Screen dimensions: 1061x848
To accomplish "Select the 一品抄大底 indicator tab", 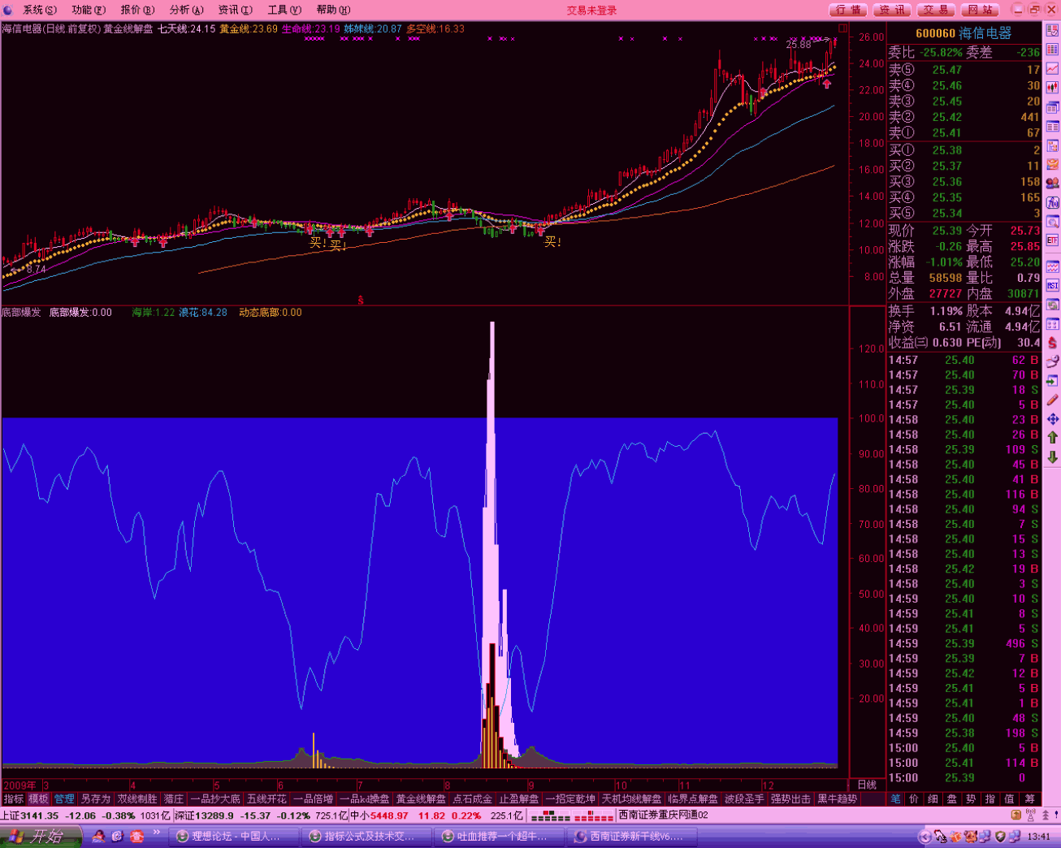I will (x=215, y=799).
